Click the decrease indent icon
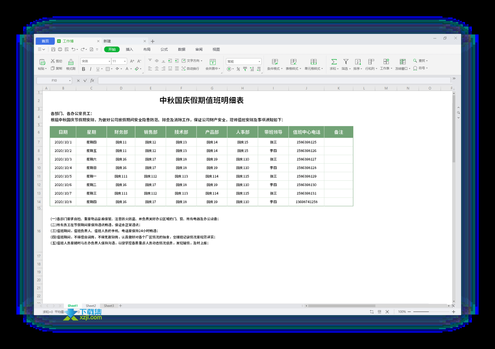 [x=170, y=61]
